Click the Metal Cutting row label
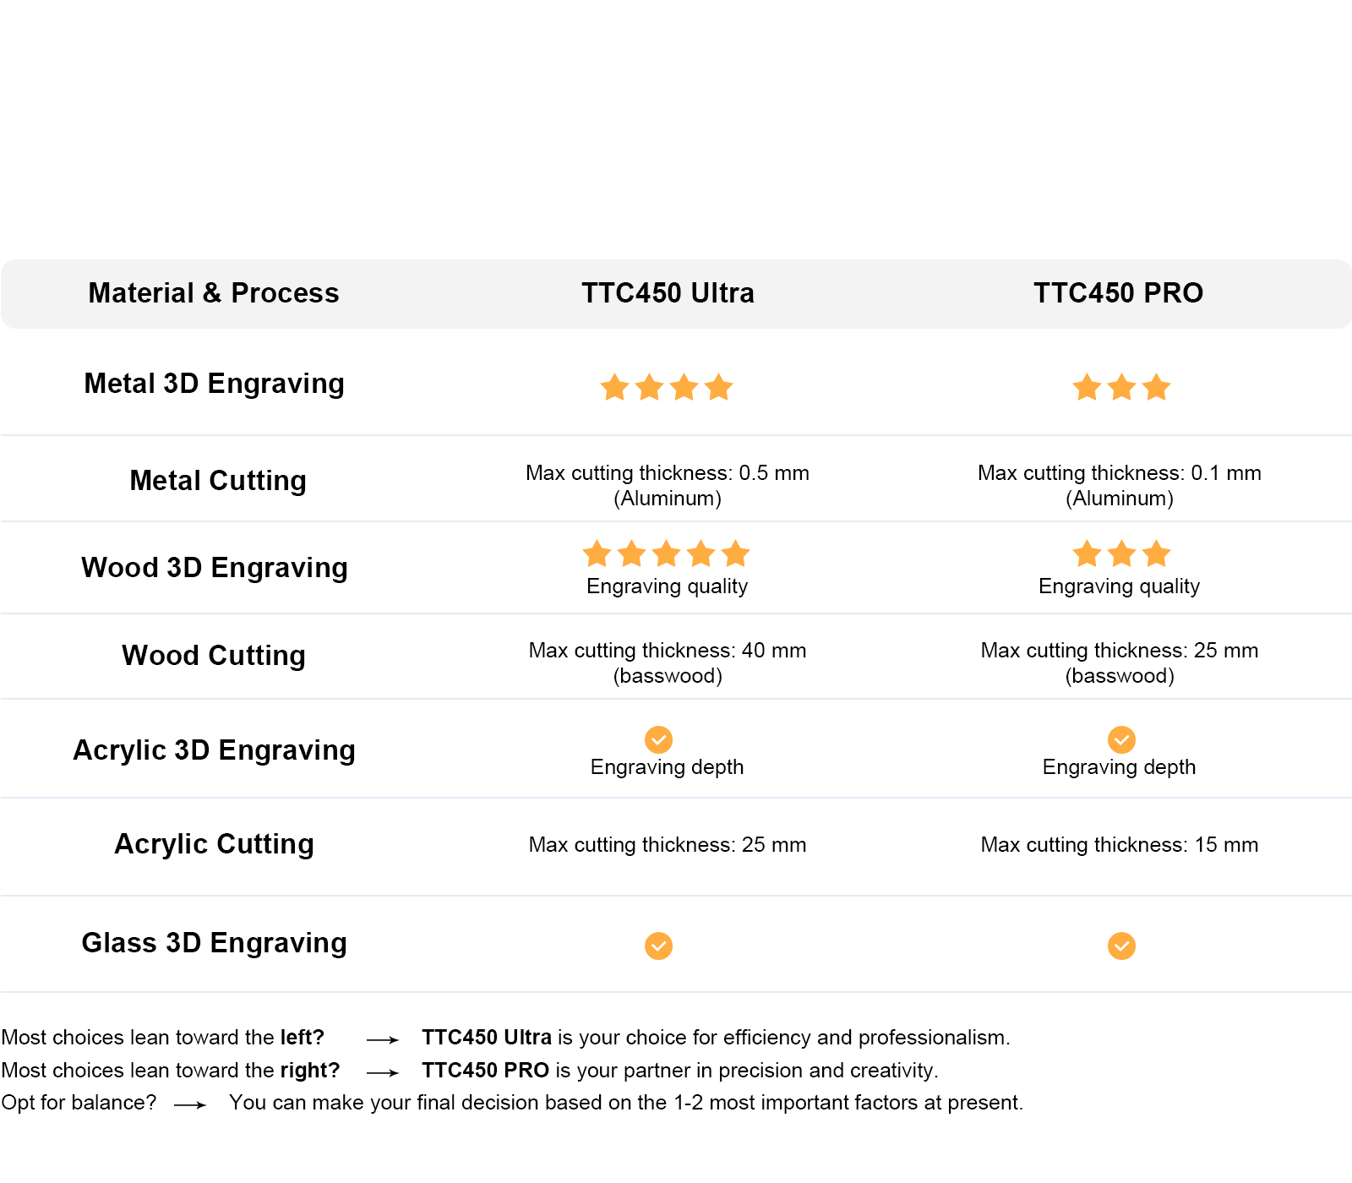Viewport: 1352px width, 1183px height. [218, 481]
